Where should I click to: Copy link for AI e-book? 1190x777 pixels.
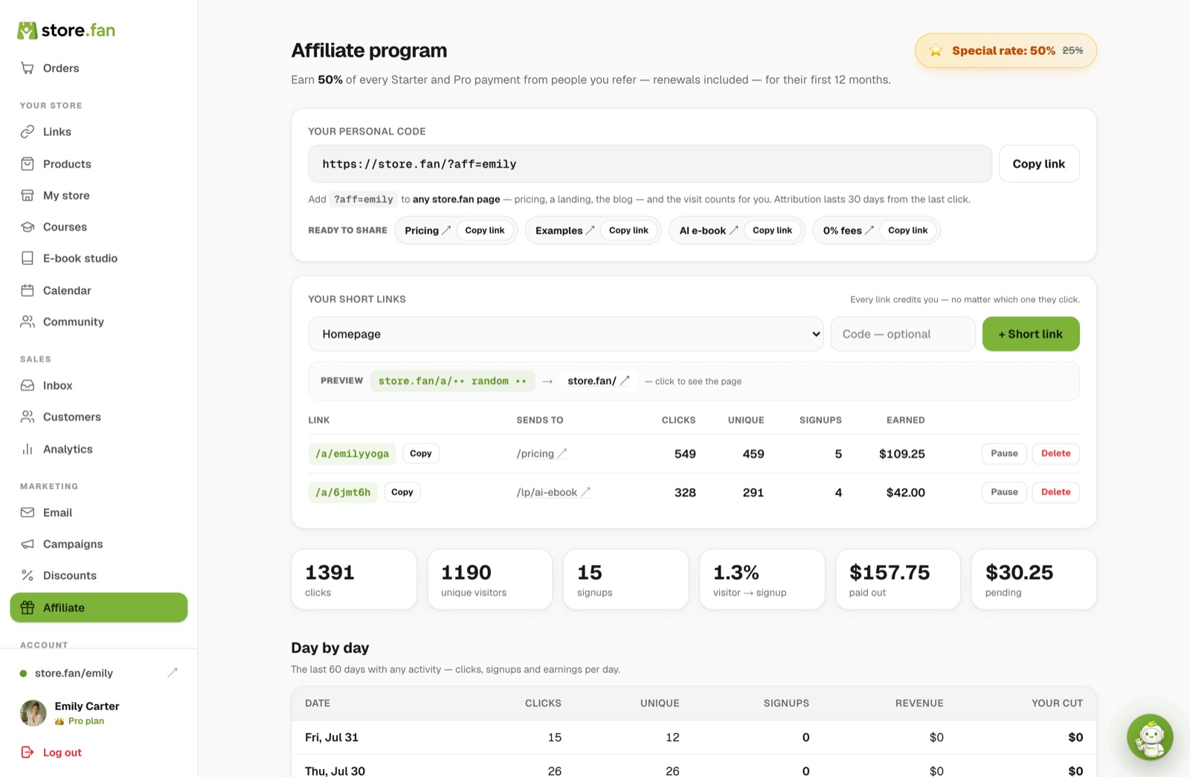(772, 231)
